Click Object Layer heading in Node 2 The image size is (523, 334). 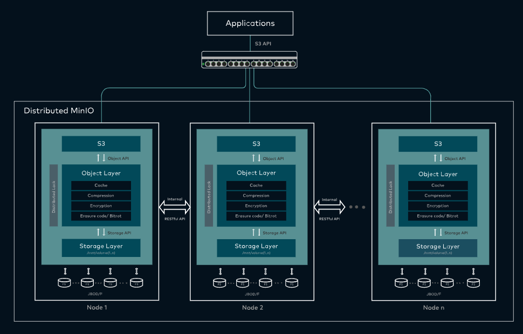pyautogui.click(x=256, y=173)
